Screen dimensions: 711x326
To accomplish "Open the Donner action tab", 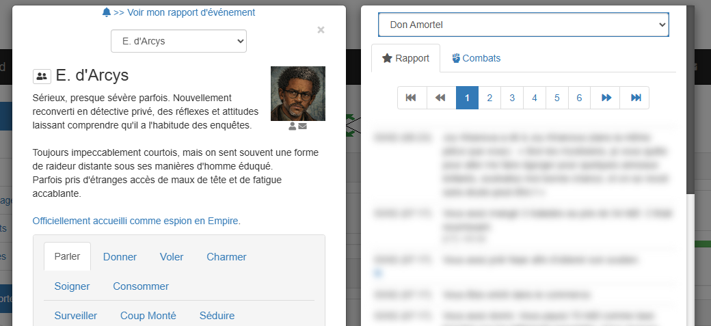I will click(120, 257).
